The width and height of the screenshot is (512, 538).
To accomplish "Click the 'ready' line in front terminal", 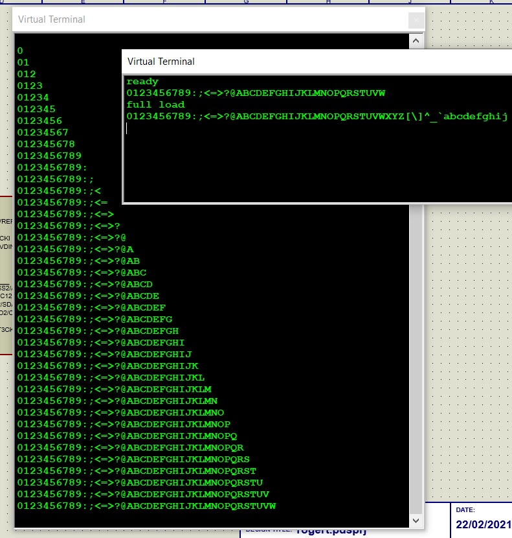I will pos(142,82).
